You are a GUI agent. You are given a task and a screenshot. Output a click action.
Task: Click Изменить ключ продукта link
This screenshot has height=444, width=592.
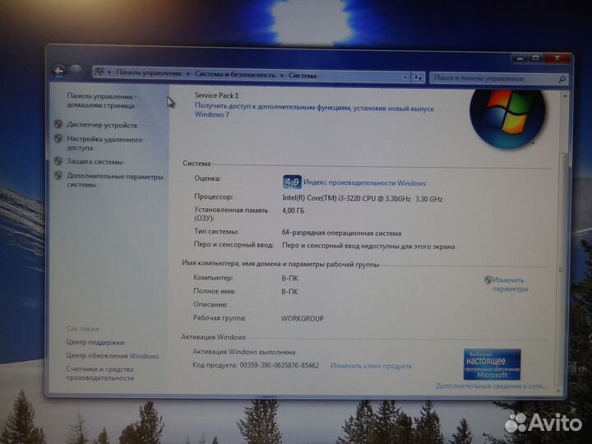(x=371, y=366)
